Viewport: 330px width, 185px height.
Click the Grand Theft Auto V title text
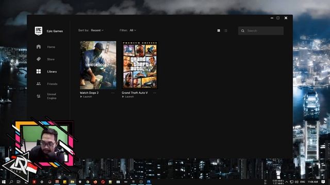[x=135, y=92]
